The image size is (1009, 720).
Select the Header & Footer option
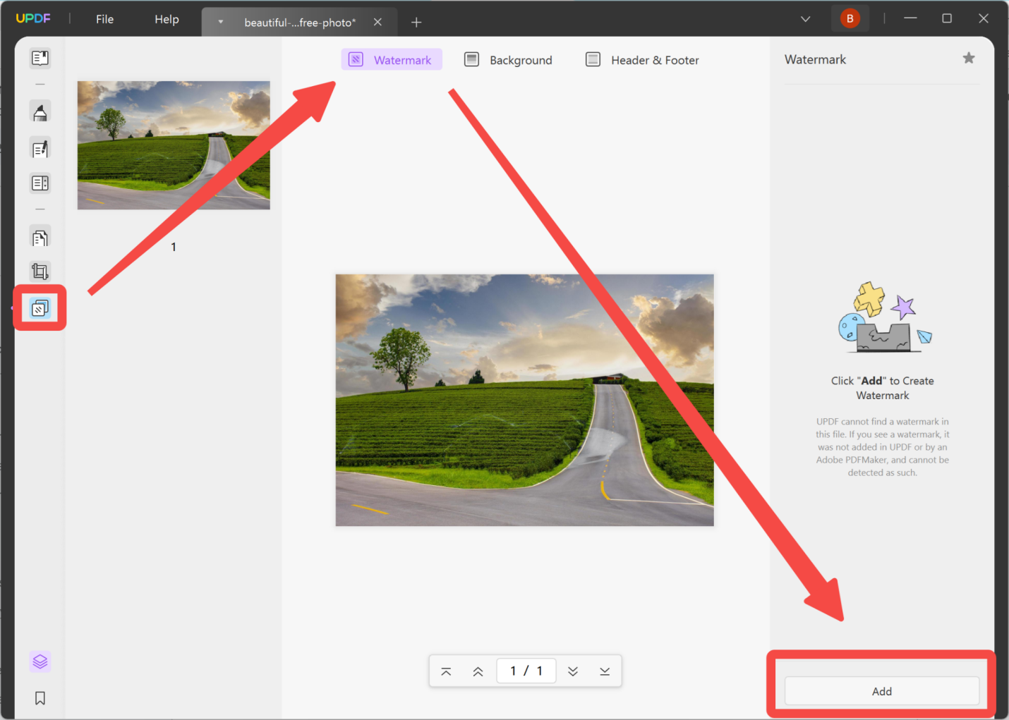(x=642, y=59)
